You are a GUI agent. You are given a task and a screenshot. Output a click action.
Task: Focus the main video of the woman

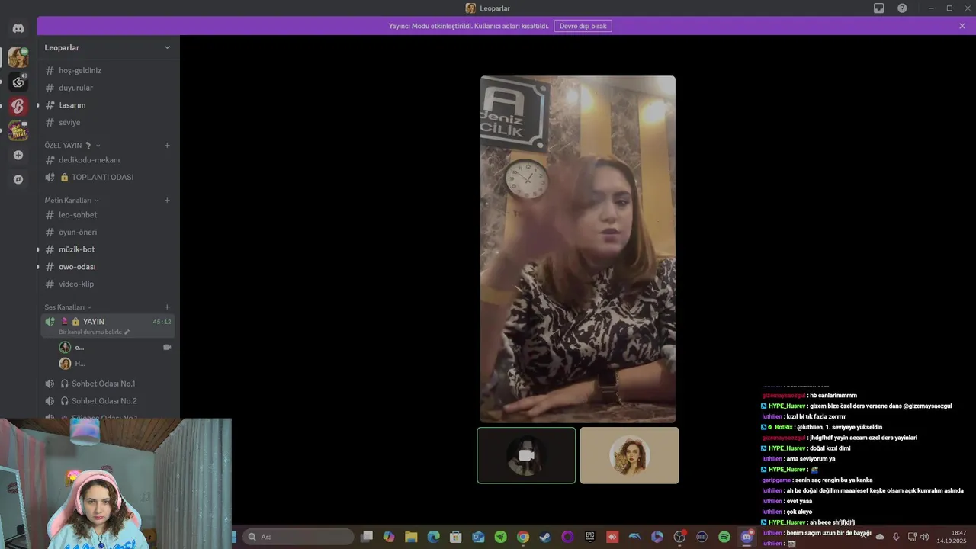[x=578, y=249]
